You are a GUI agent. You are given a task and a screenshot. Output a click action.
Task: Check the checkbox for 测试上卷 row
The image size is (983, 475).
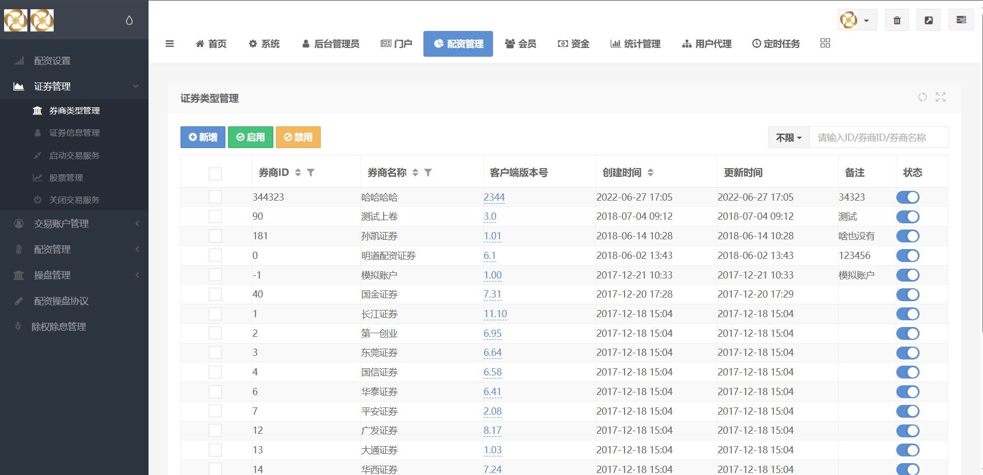click(x=215, y=216)
